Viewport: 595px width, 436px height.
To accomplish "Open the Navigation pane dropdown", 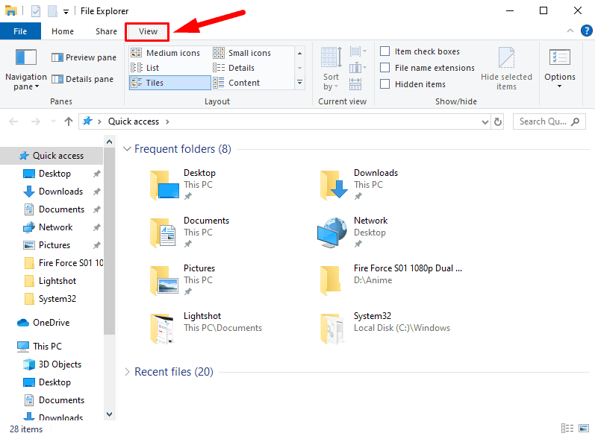I will 26,70.
